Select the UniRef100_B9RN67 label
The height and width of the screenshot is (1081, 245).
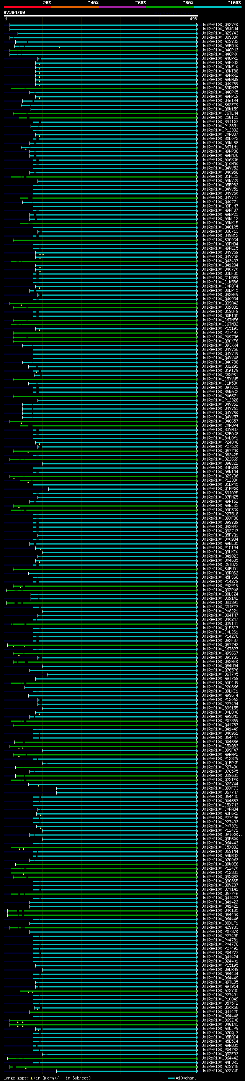coord(220,88)
